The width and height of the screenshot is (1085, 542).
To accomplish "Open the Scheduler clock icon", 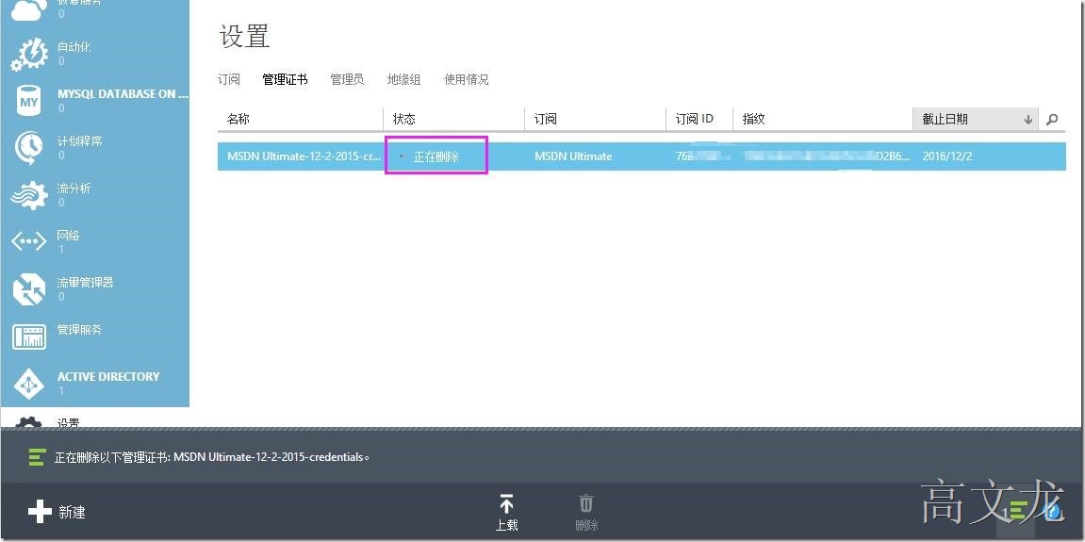I will pyautogui.click(x=29, y=147).
